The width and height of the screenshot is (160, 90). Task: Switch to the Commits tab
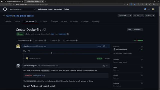(40, 40)
